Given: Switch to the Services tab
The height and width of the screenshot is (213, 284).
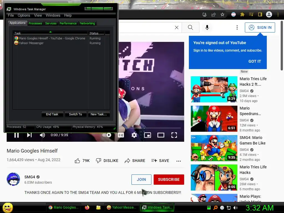Looking at the screenshot, I should pyautogui.click(x=51, y=23).
